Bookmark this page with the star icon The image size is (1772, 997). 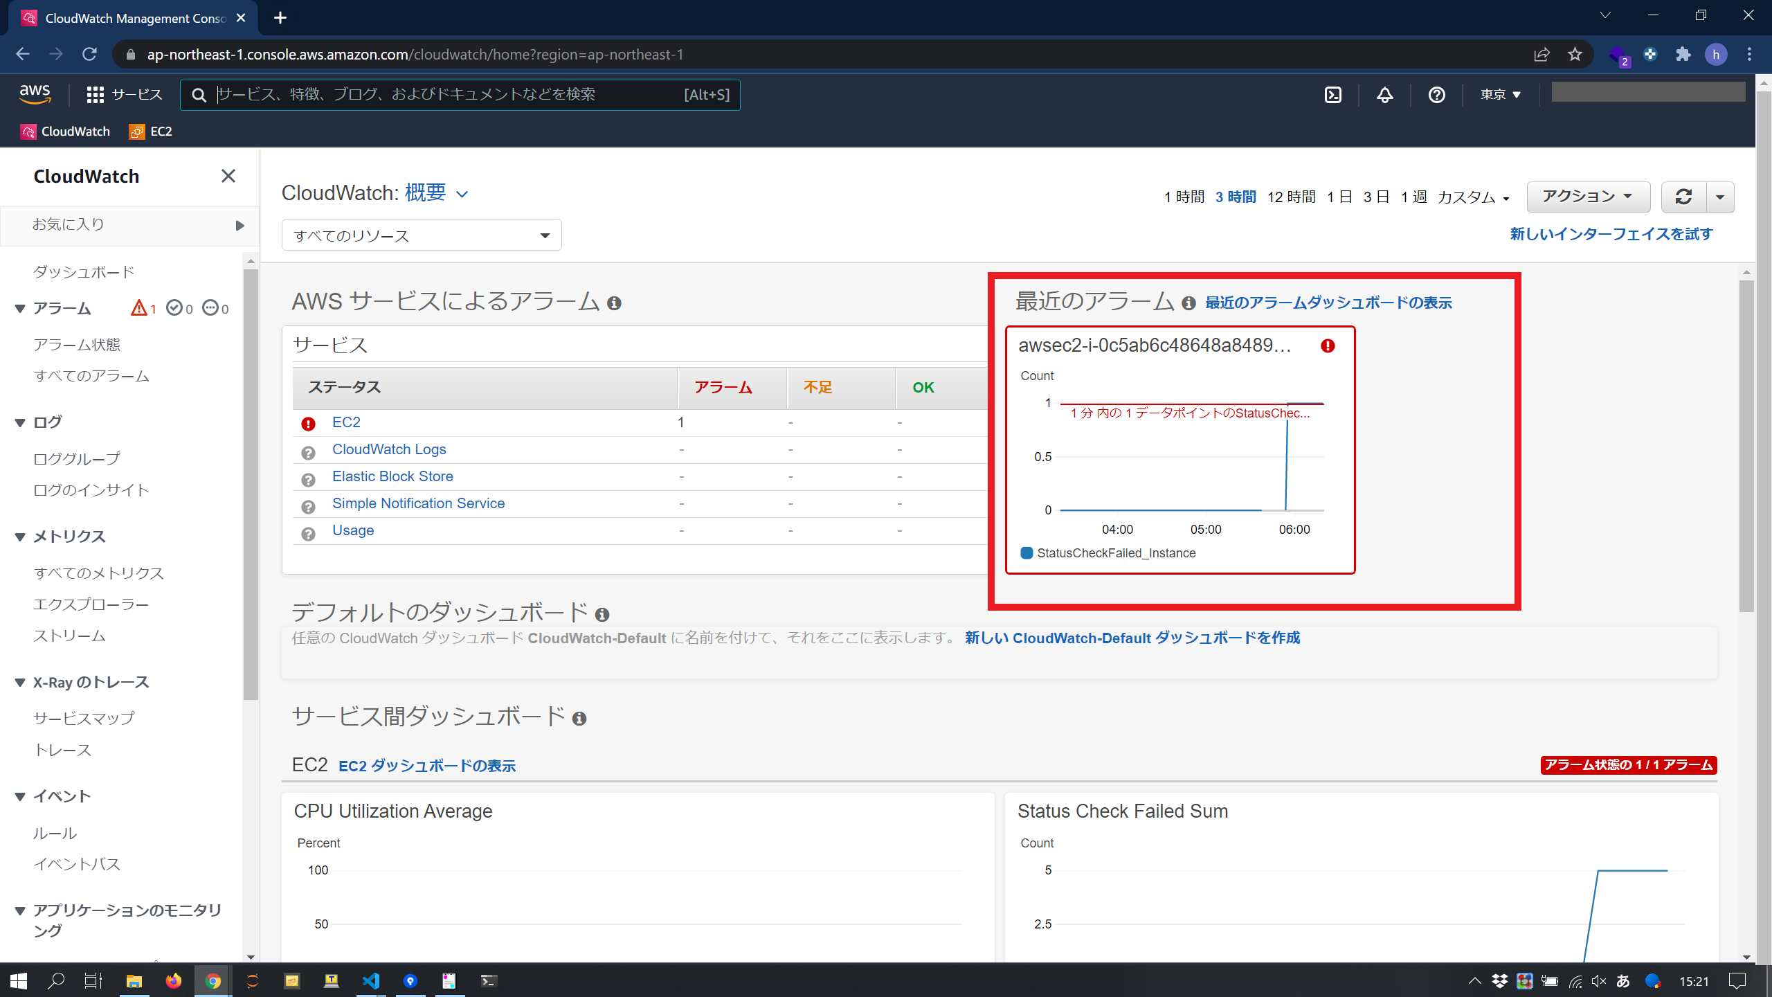1575,55
